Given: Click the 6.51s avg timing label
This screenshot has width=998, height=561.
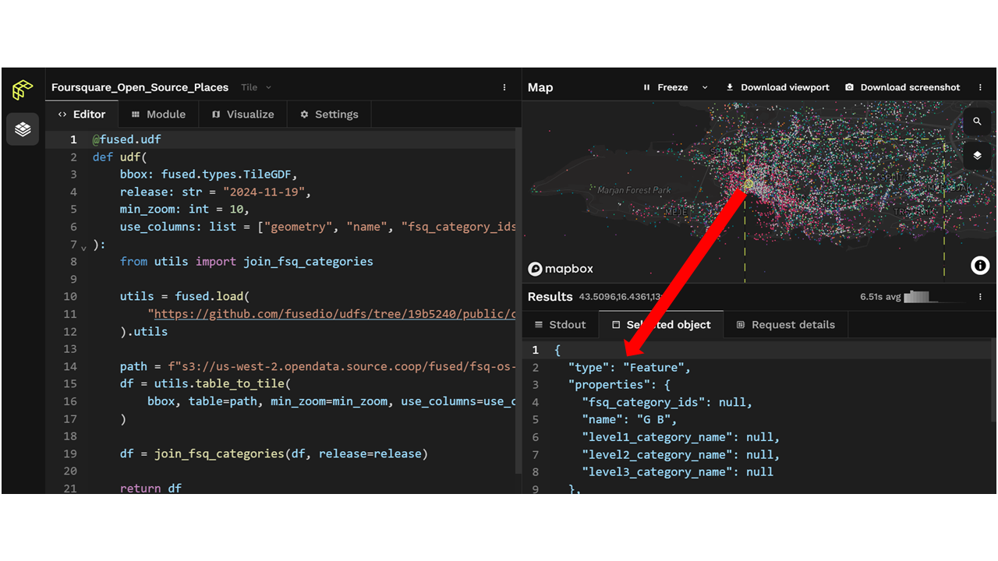Looking at the screenshot, I should pyautogui.click(x=879, y=297).
